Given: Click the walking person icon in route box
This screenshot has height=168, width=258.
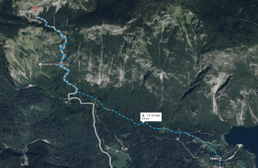Looking at the screenshot, I should pos(143,115).
